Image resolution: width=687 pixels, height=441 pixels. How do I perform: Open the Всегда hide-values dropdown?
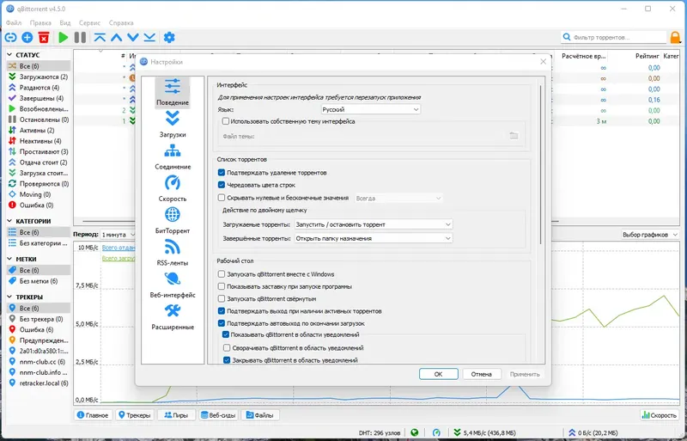(x=398, y=199)
